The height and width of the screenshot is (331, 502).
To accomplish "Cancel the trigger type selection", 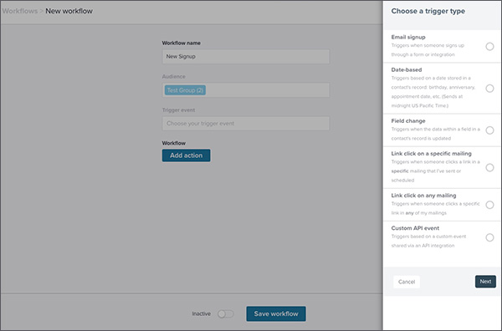I will pyautogui.click(x=407, y=282).
